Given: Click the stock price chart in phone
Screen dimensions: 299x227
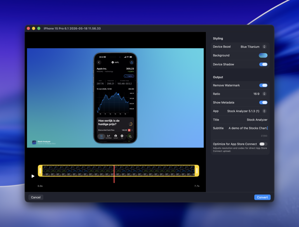Looking at the screenshot, I should pyautogui.click(x=112, y=103).
